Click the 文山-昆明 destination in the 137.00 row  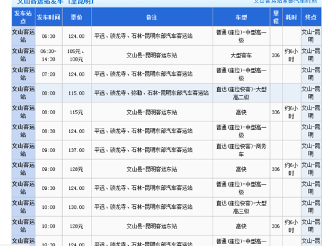(311, 150)
